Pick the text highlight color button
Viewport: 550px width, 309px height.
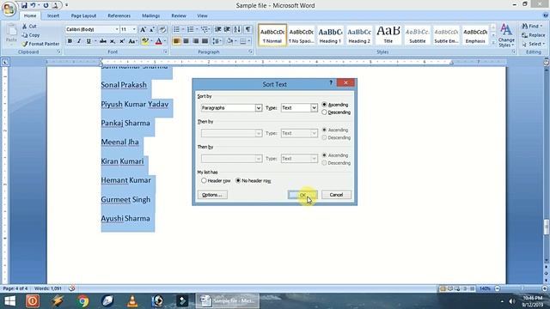click(x=145, y=41)
